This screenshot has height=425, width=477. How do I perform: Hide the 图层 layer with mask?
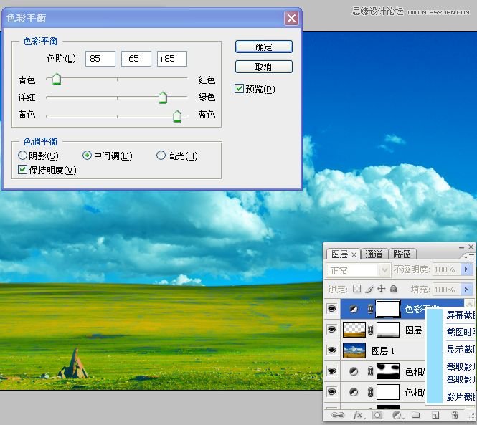pos(331,330)
